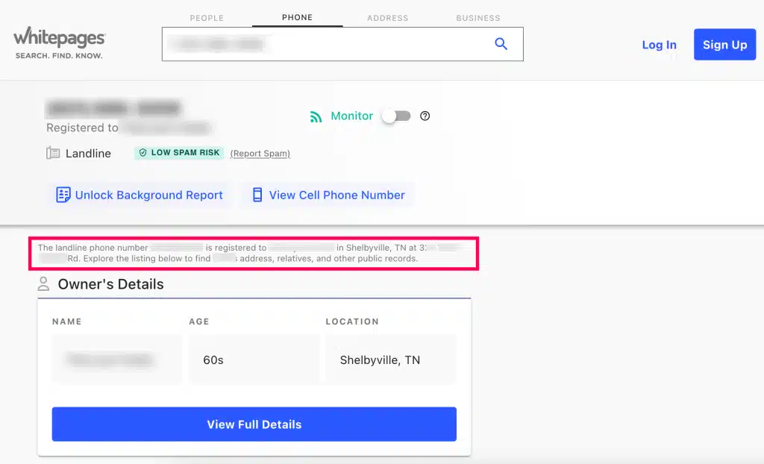This screenshot has height=464, width=764.
Task: Click the magnifying glass search icon
Action: click(x=501, y=44)
